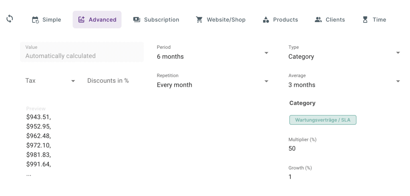Click the Clients people icon
The image size is (410, 196).
[x=318, y=20]
